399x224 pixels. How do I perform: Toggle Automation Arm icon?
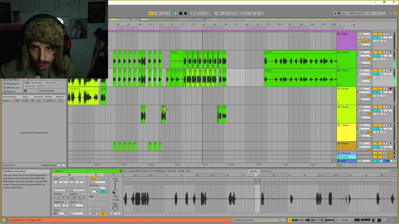point(196,13)
